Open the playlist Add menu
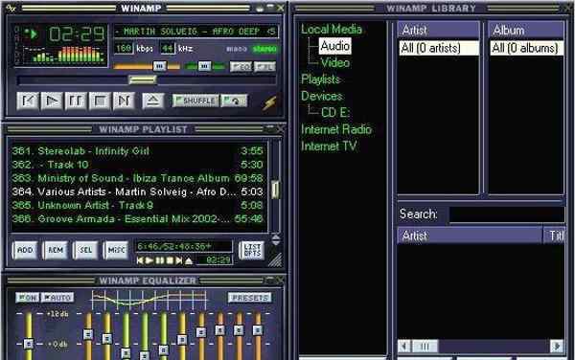The image size is (575, 360). coord(25,250)
